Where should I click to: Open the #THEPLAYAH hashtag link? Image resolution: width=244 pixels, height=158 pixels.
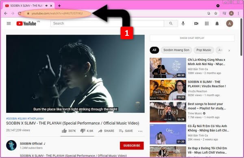coord(36,118)
